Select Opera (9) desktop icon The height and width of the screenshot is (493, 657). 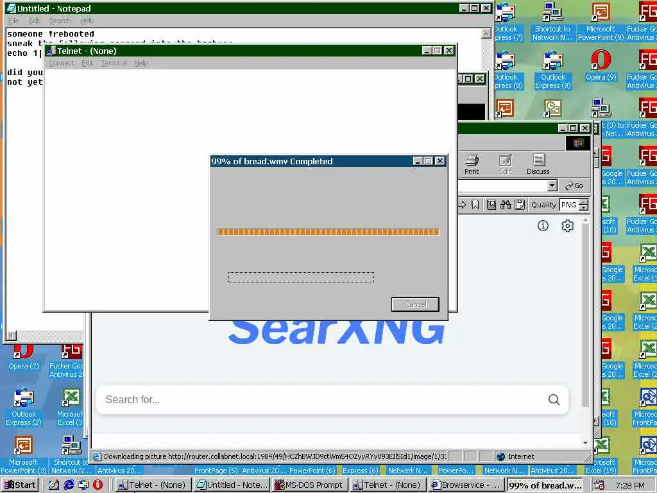pyautogui.click(x=601, y=66)
